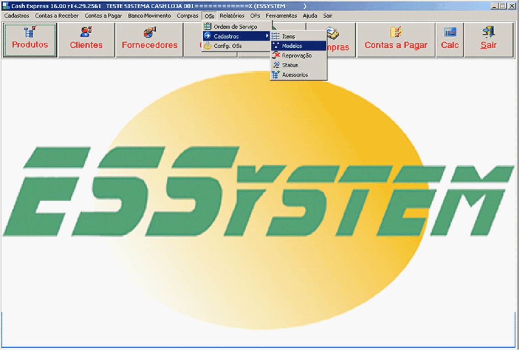This screenshot has height=350, width=519.
Task: Open the Calc calculator tool
Action: [x=450, y=40]
